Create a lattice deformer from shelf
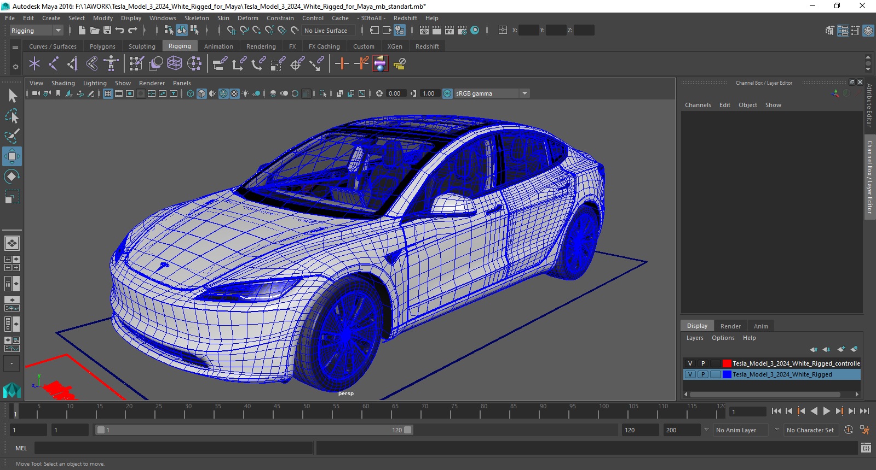 175,64
